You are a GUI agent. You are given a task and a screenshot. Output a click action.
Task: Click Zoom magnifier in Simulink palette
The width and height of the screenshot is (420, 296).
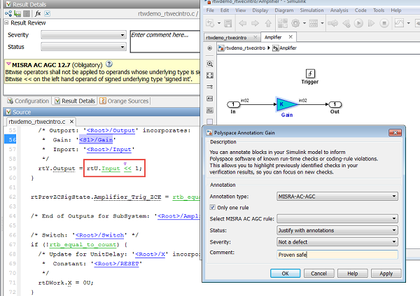[x=210, y=64]
